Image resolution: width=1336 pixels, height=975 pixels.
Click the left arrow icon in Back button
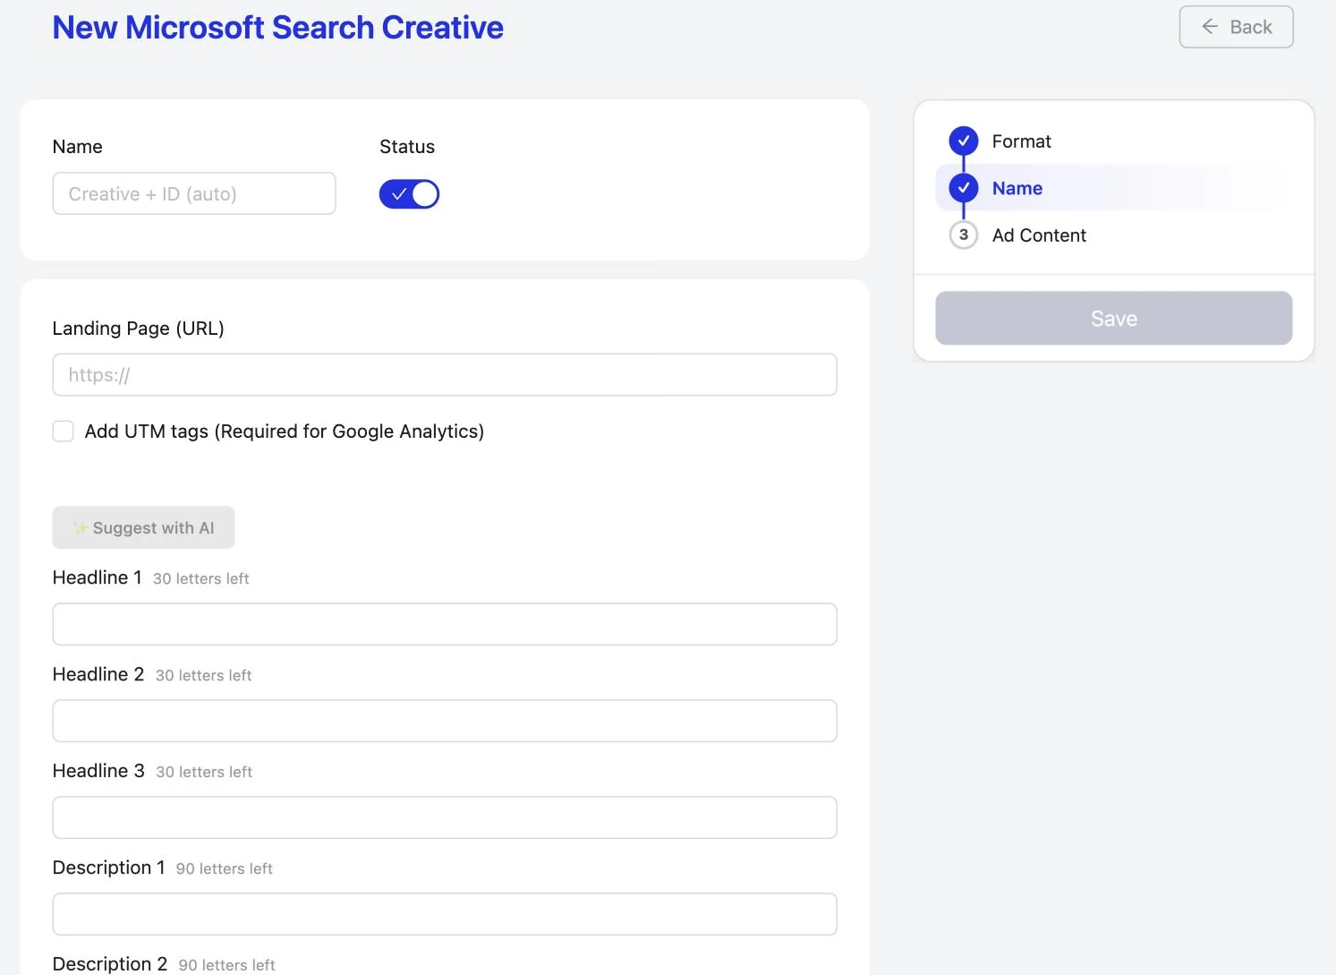pos(1210,27)
